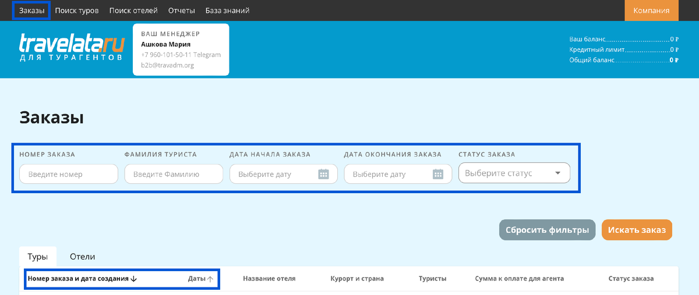The height and width of the screenshot is (295, 699).
Task: Click manager email b2b@travadm.org
Action: click(167, 65)
